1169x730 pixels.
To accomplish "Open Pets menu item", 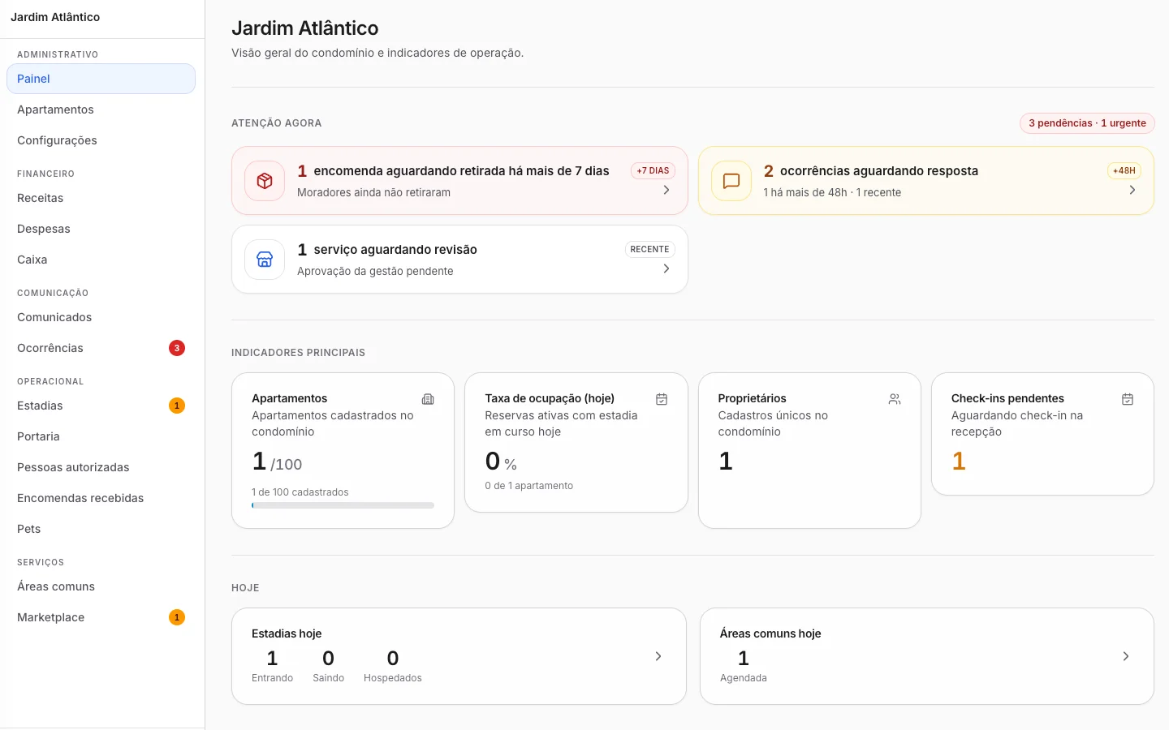I will (101, 529).
